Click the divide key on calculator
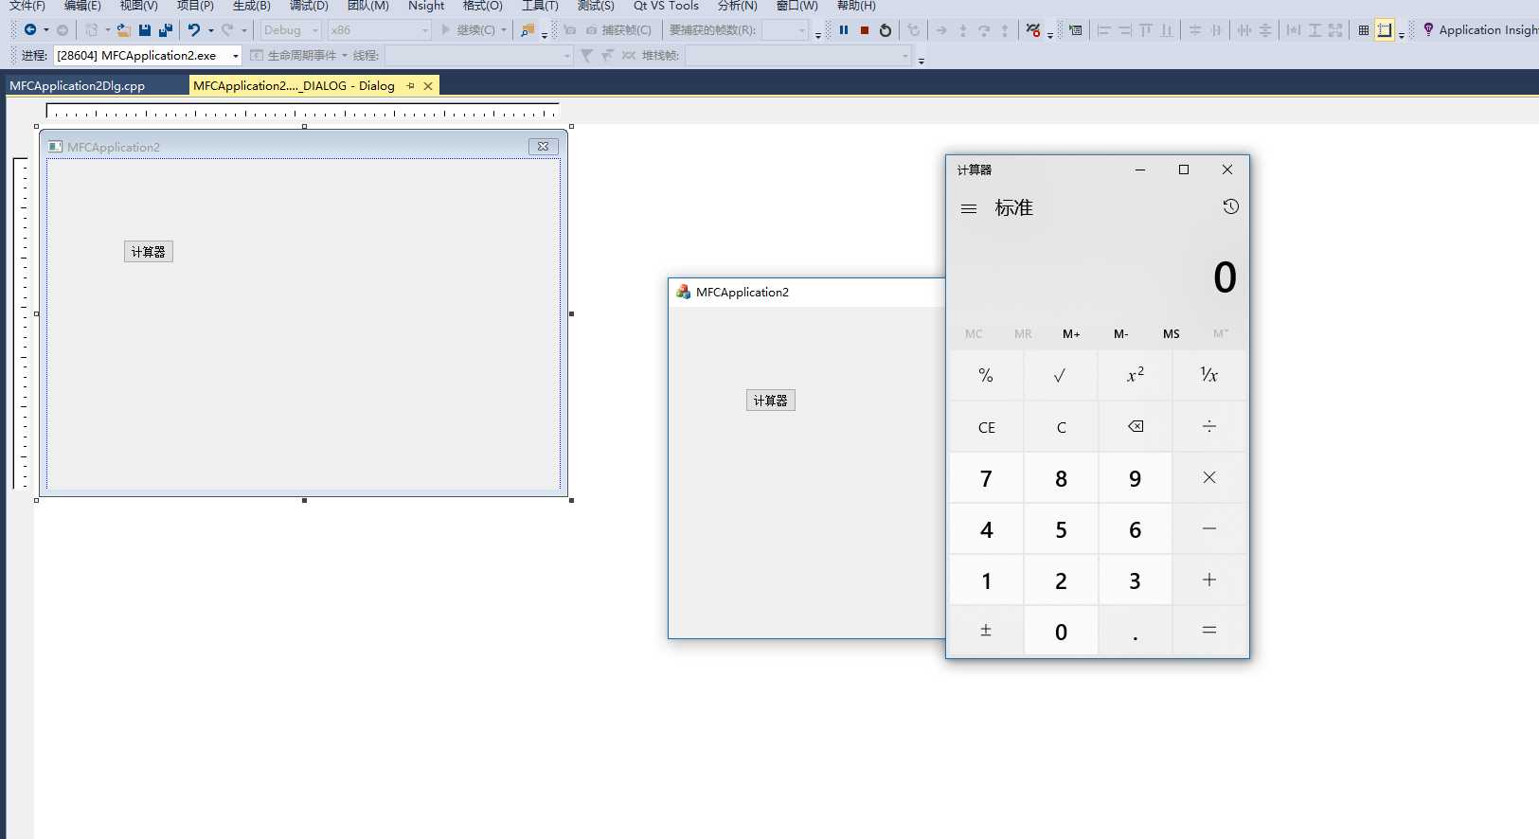The width and height of the screenshot is (1539, 839). [x=1209, y=426]
